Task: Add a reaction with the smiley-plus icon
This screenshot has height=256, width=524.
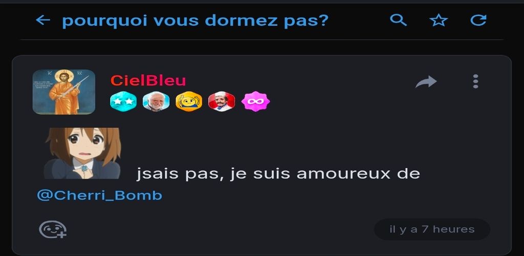Action: tap(53, 229)
